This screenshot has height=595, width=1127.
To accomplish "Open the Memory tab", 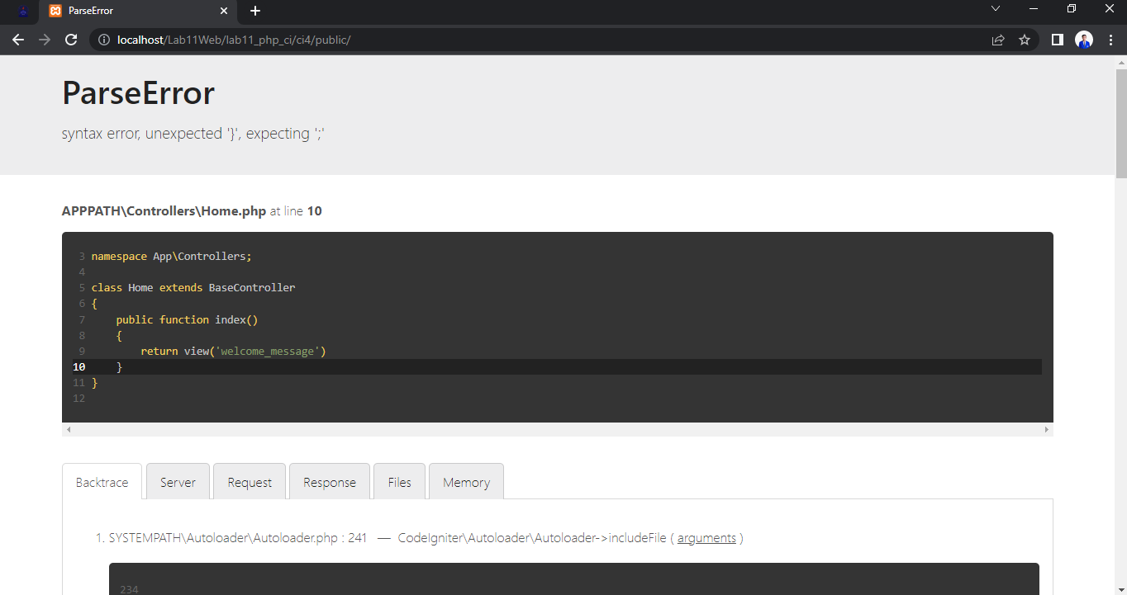I will [466, 482].
